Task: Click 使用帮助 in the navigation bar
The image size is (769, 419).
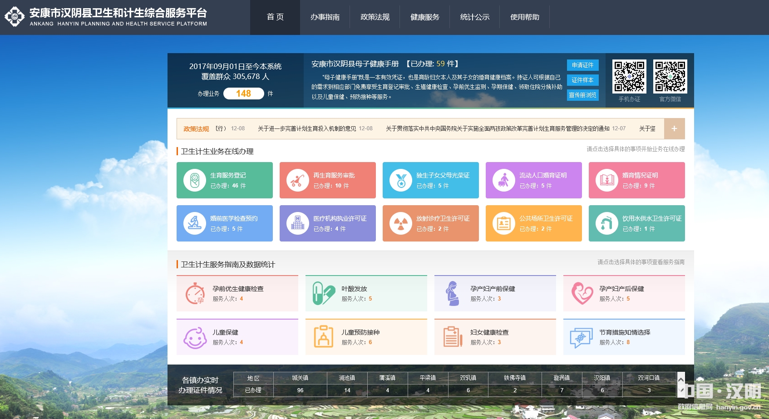Action: coord(525,17)
